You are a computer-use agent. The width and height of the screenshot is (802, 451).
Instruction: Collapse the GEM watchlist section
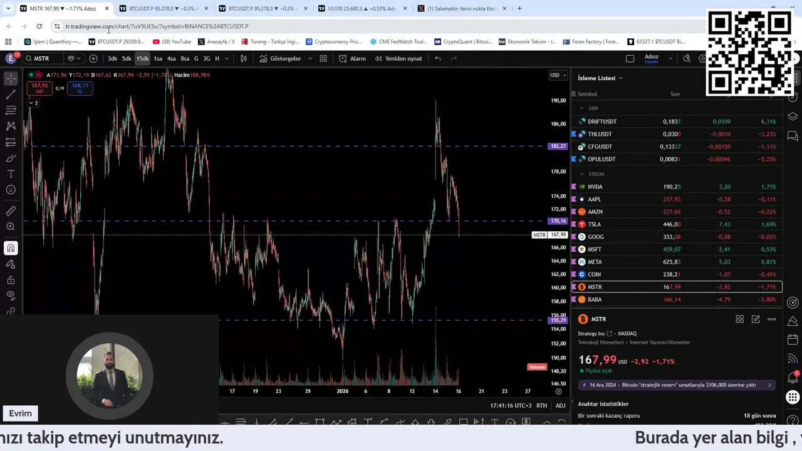[581, 108]
